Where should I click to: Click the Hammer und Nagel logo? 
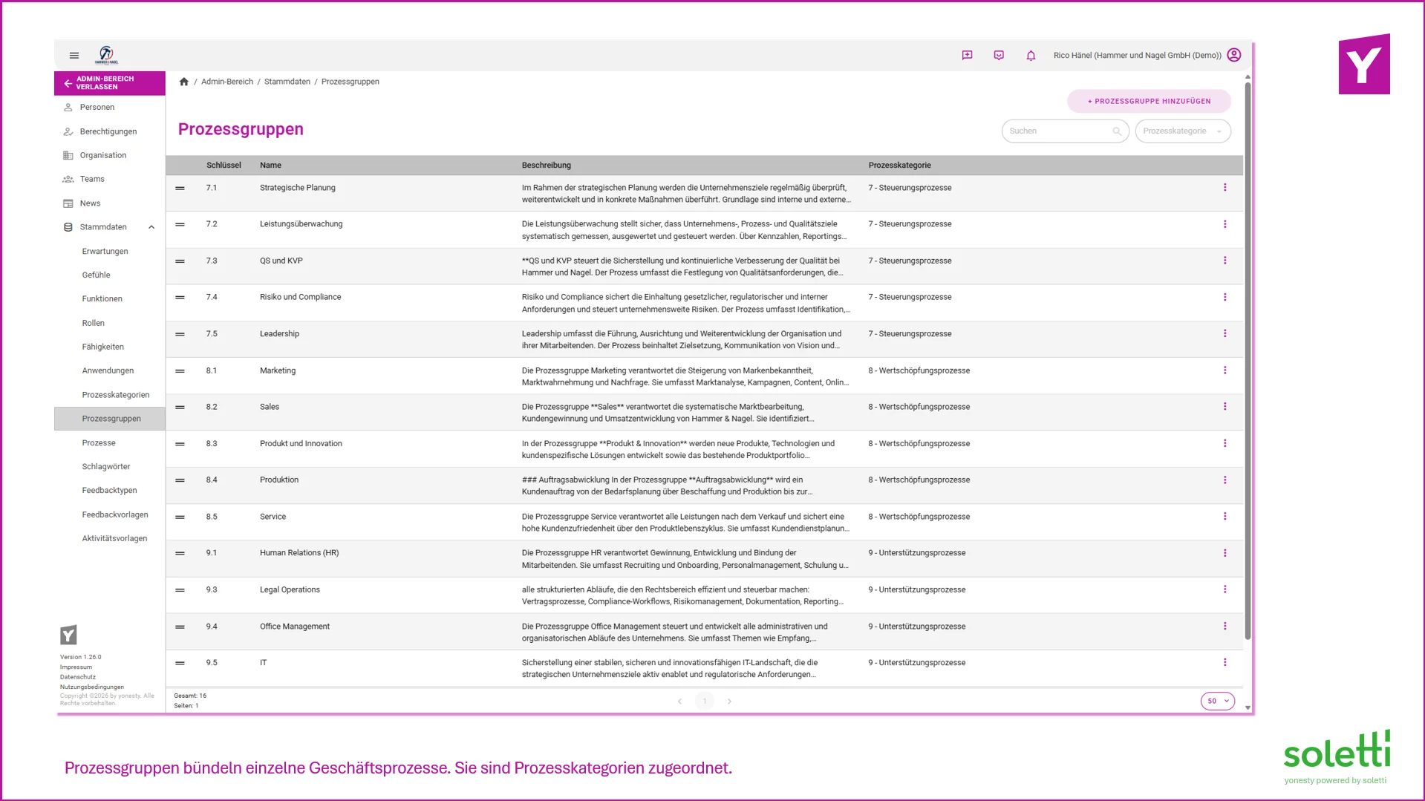(x=106, y=55)
